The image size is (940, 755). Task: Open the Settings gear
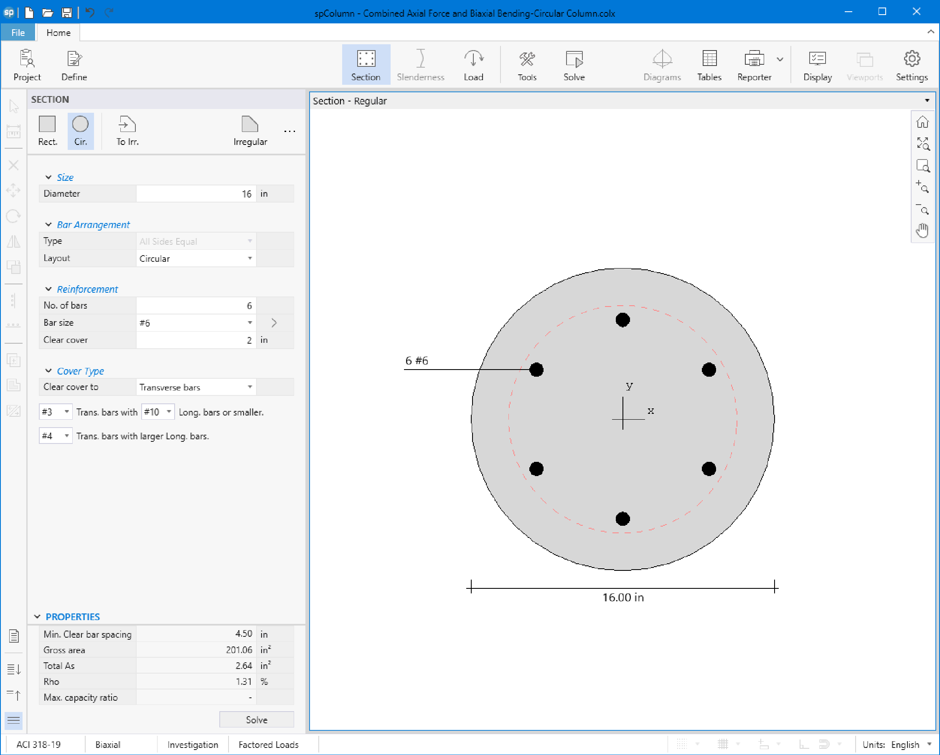click(x=912, y=66)
